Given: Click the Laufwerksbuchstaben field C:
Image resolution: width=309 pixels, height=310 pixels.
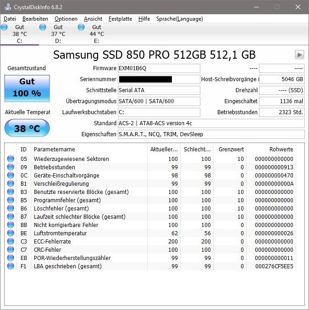Looking at the screenshot, I should click(x=159, y=112).
